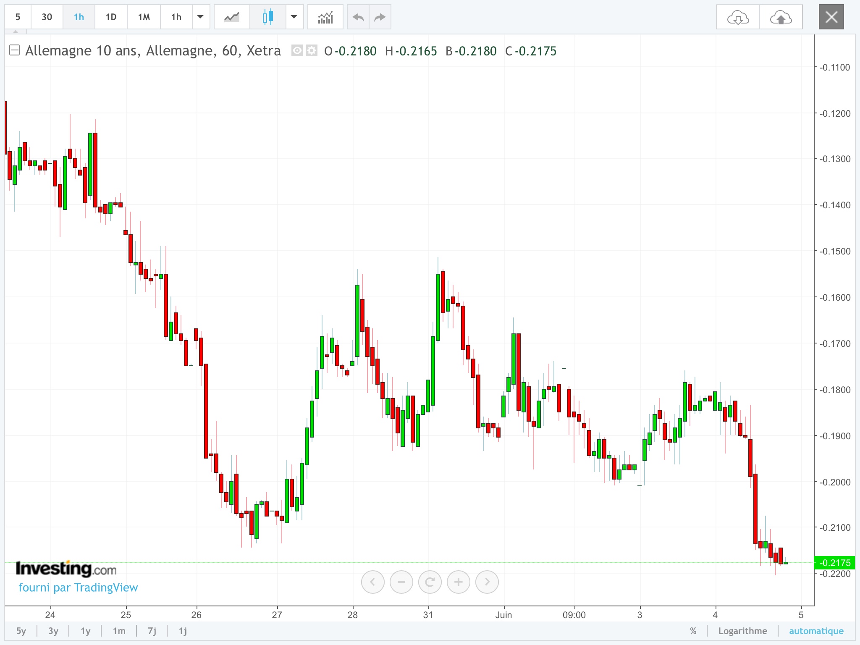Viewport: 860px width, 645px height.
Task: Click the save chart cloud upload icon
Action: click(x=781, y=17)
